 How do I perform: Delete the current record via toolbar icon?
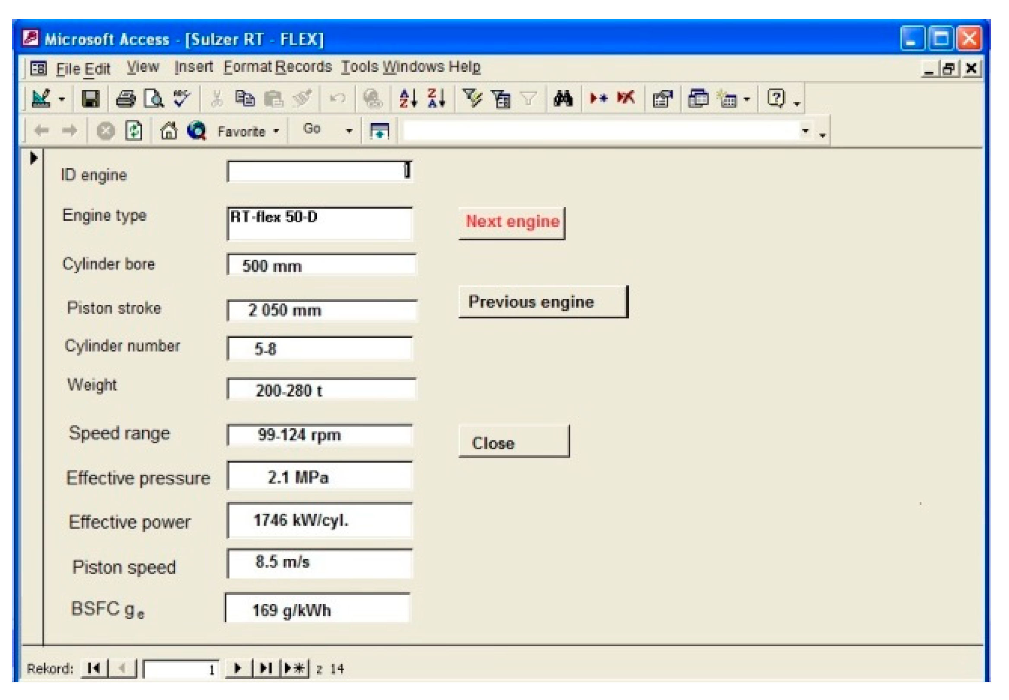click(x=625, y=99)
